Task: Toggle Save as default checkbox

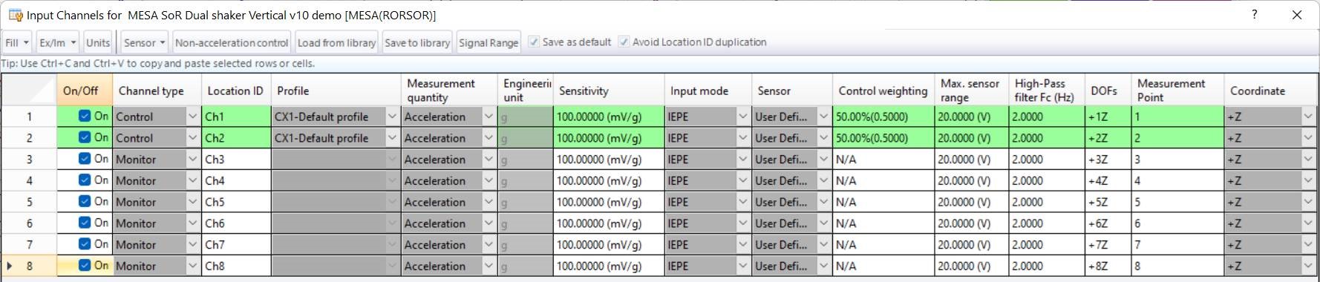Action: (534, 42)
